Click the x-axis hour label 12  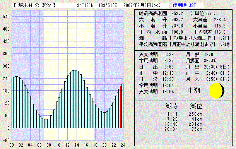[x=67, y=145]
